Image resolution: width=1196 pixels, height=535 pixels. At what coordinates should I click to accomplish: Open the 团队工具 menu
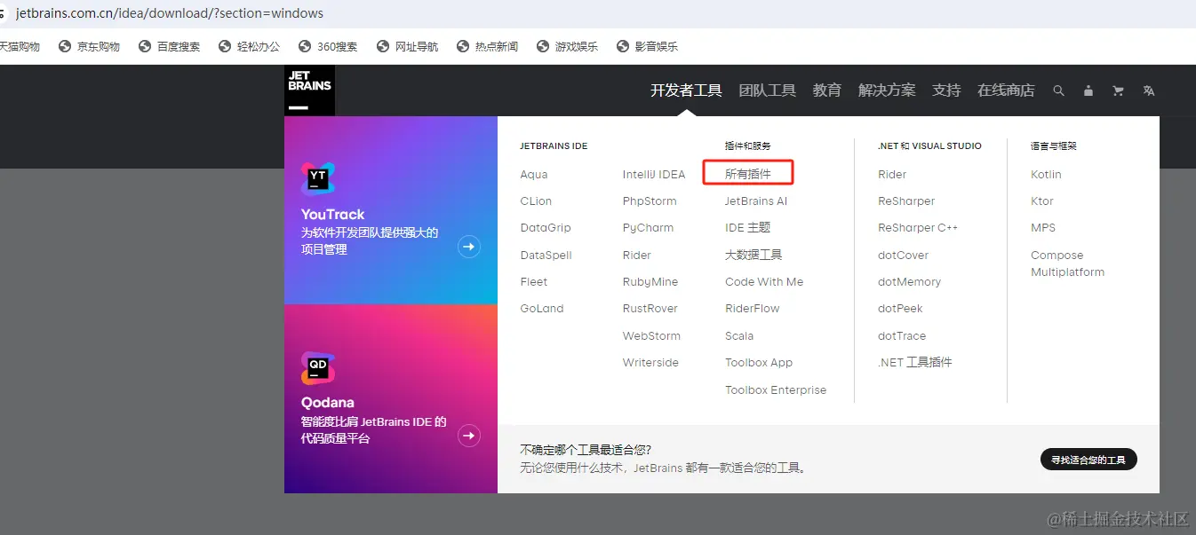pyautogui.click(x=768, y=90)
